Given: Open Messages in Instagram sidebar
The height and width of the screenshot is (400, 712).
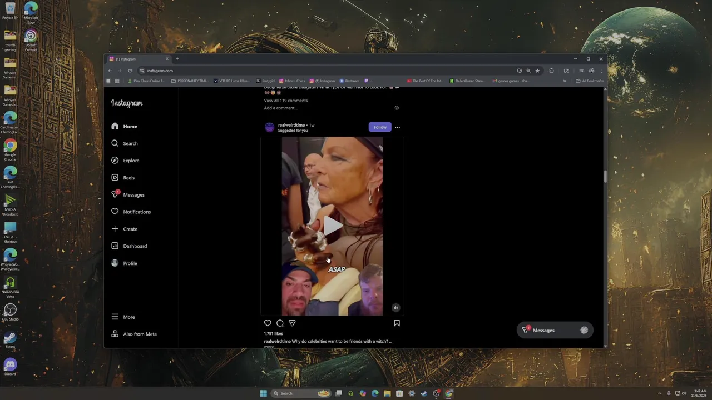Looking at the screenshot, I should tap(128, 194).
